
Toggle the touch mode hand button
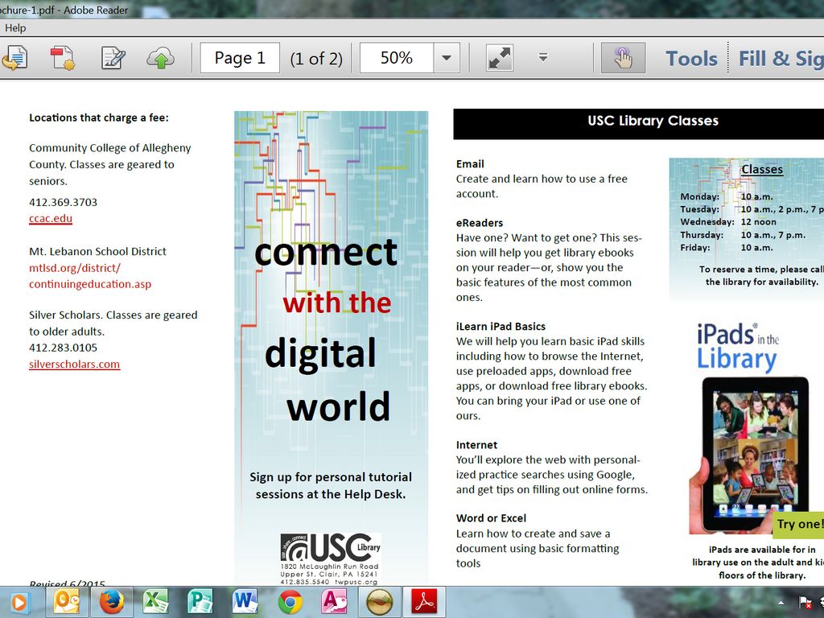point(623,58)
